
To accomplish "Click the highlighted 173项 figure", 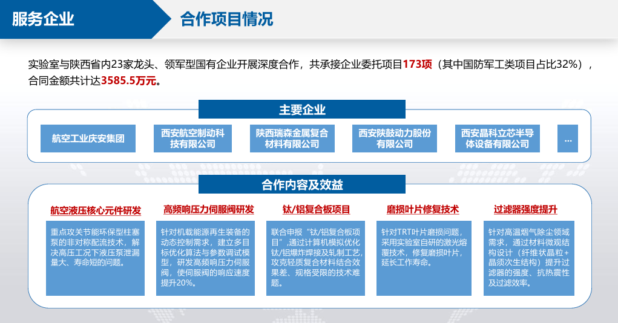I will pyautogui.click(x=416, y=64).
